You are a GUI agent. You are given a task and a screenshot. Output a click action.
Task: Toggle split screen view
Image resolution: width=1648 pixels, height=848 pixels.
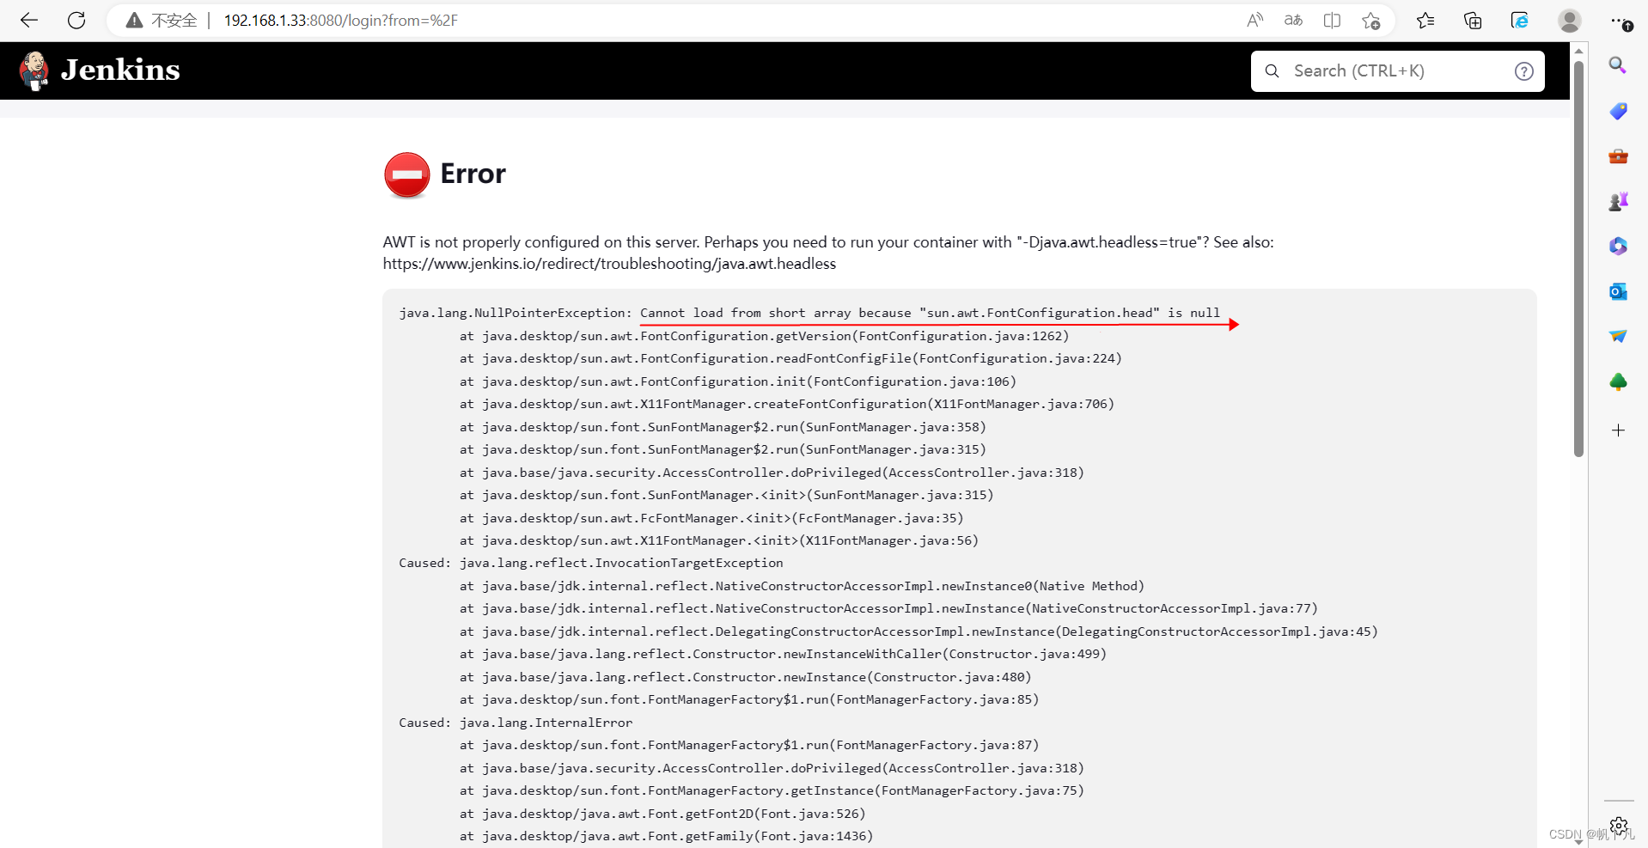click(1332, 20)
